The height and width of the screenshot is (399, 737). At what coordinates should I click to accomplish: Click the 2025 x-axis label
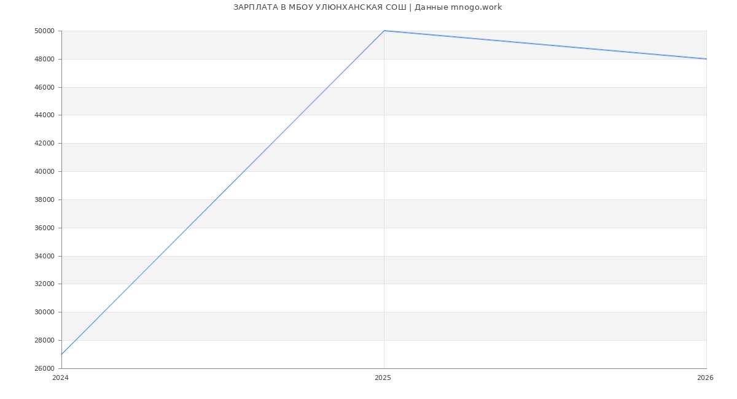coord(383,378)
